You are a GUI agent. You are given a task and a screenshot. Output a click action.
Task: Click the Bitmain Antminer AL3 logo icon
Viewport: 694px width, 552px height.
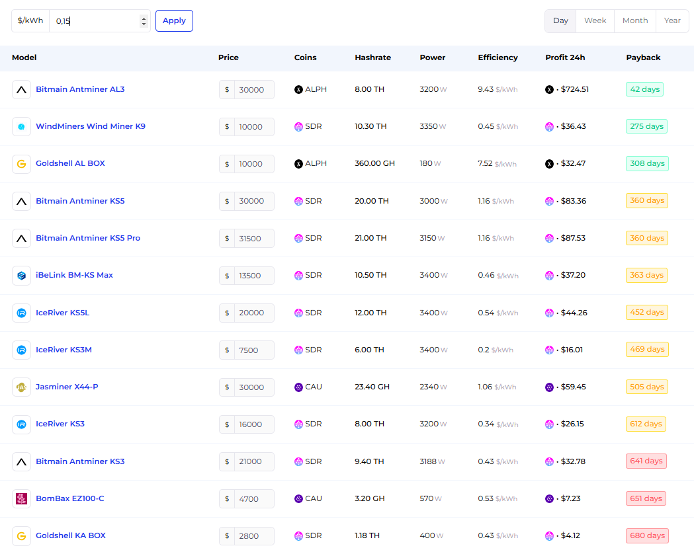[21, 89]
